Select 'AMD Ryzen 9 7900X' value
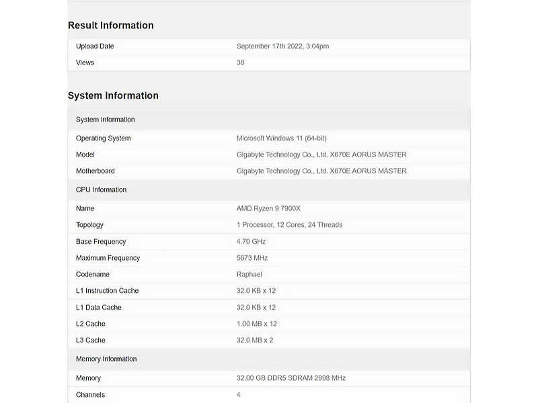The height and width of the screenshot is (403, 538). click(x=268, y=208)
